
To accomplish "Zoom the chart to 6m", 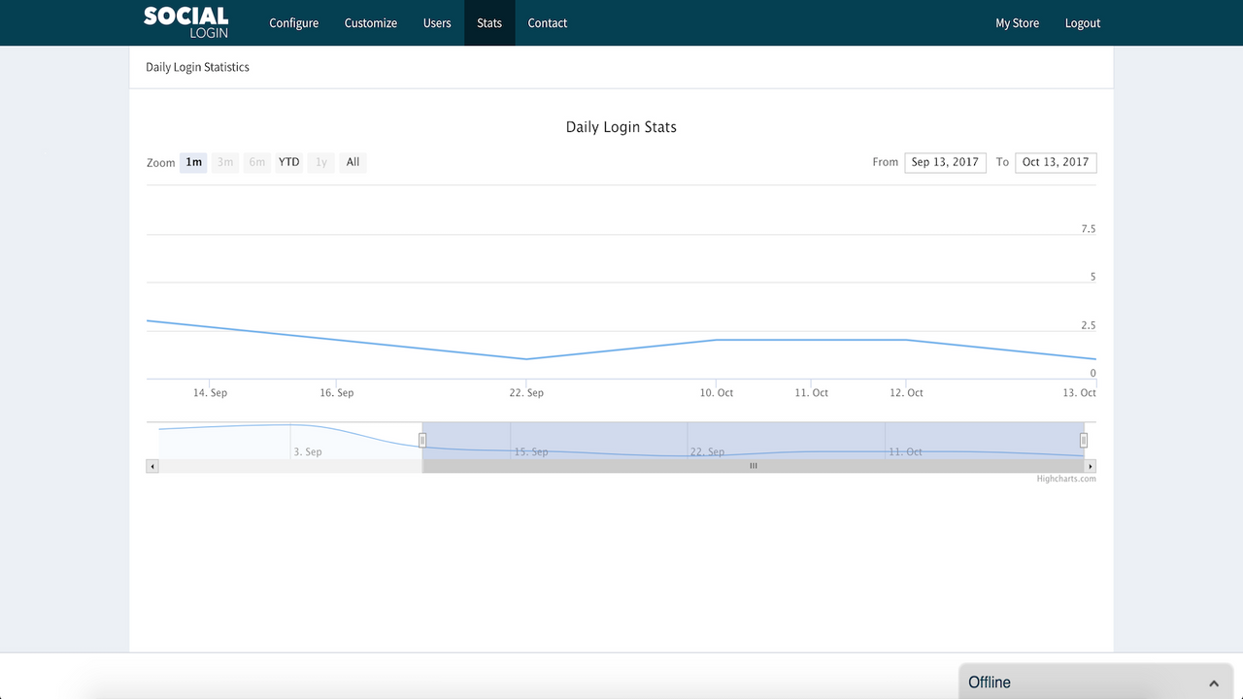I will [x=256, y=162].
